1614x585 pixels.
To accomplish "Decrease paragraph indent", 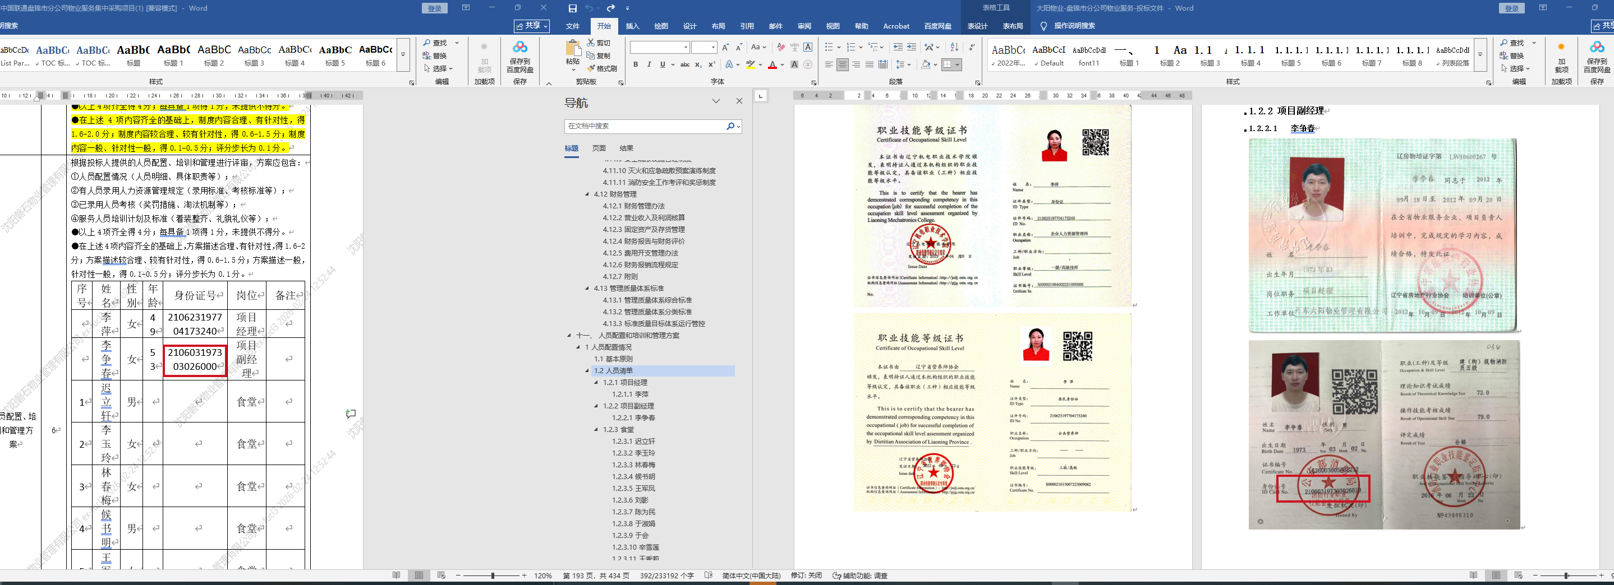I will point(898,47).
